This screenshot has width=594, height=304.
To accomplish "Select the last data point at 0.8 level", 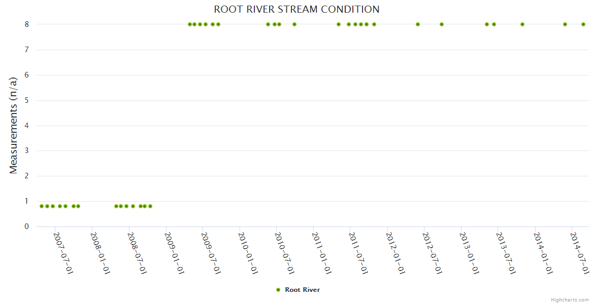I will [150, 206].
